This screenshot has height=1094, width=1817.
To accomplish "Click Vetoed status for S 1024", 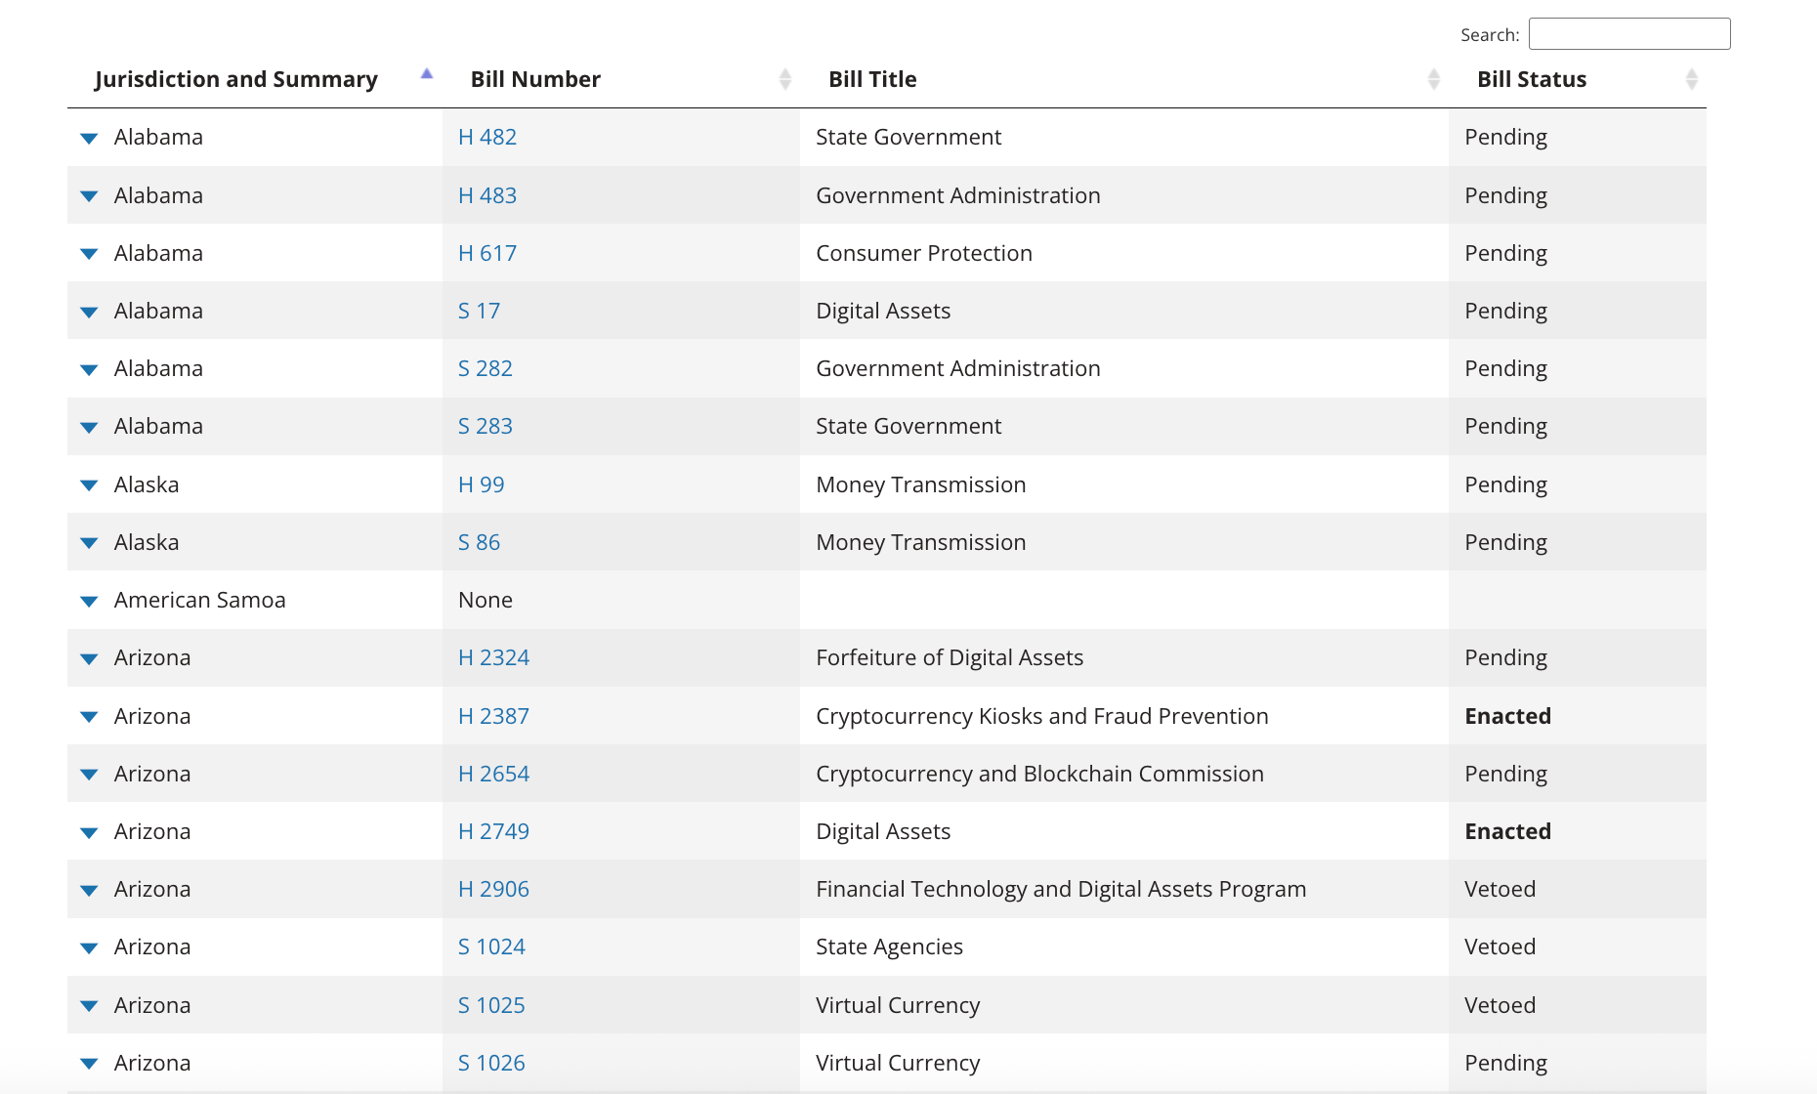I will [x=1500, y=947].
